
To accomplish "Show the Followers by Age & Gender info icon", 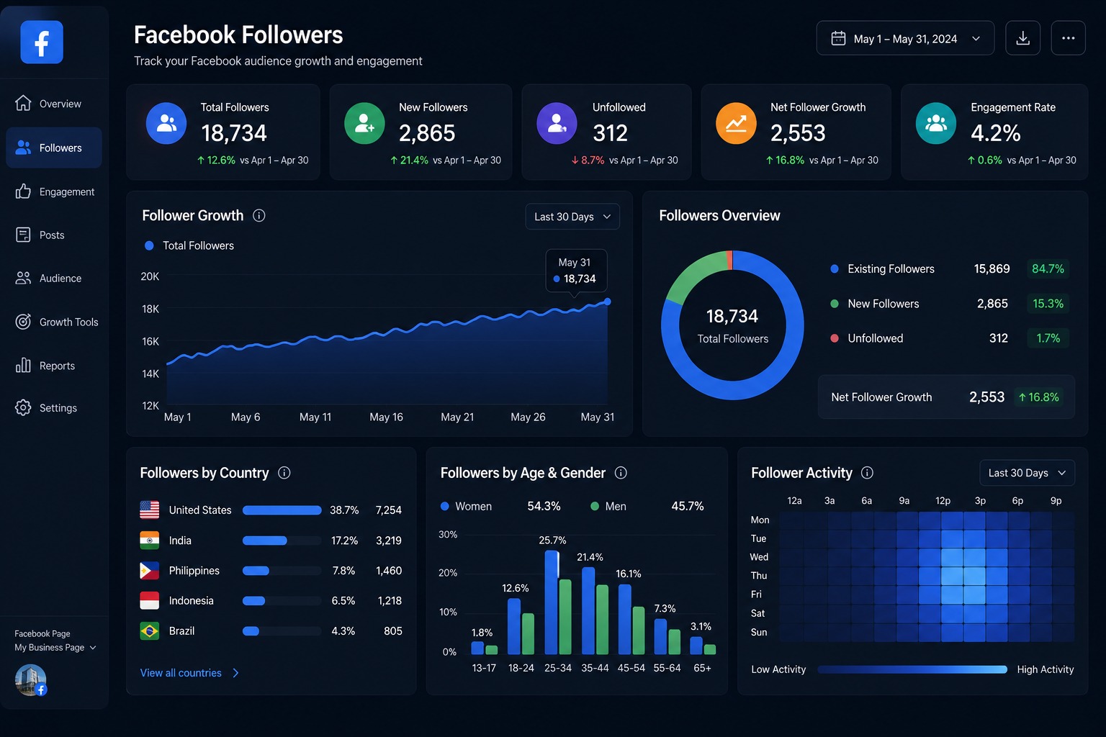I will pyautogui.click(x=621, y=473).
